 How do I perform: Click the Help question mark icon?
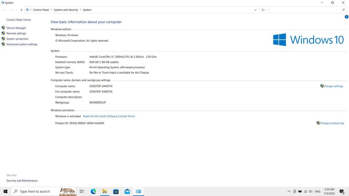[346, 17]
